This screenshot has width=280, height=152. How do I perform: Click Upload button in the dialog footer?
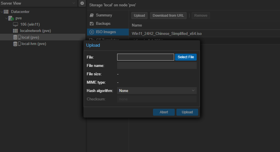[x=187, y=112]
